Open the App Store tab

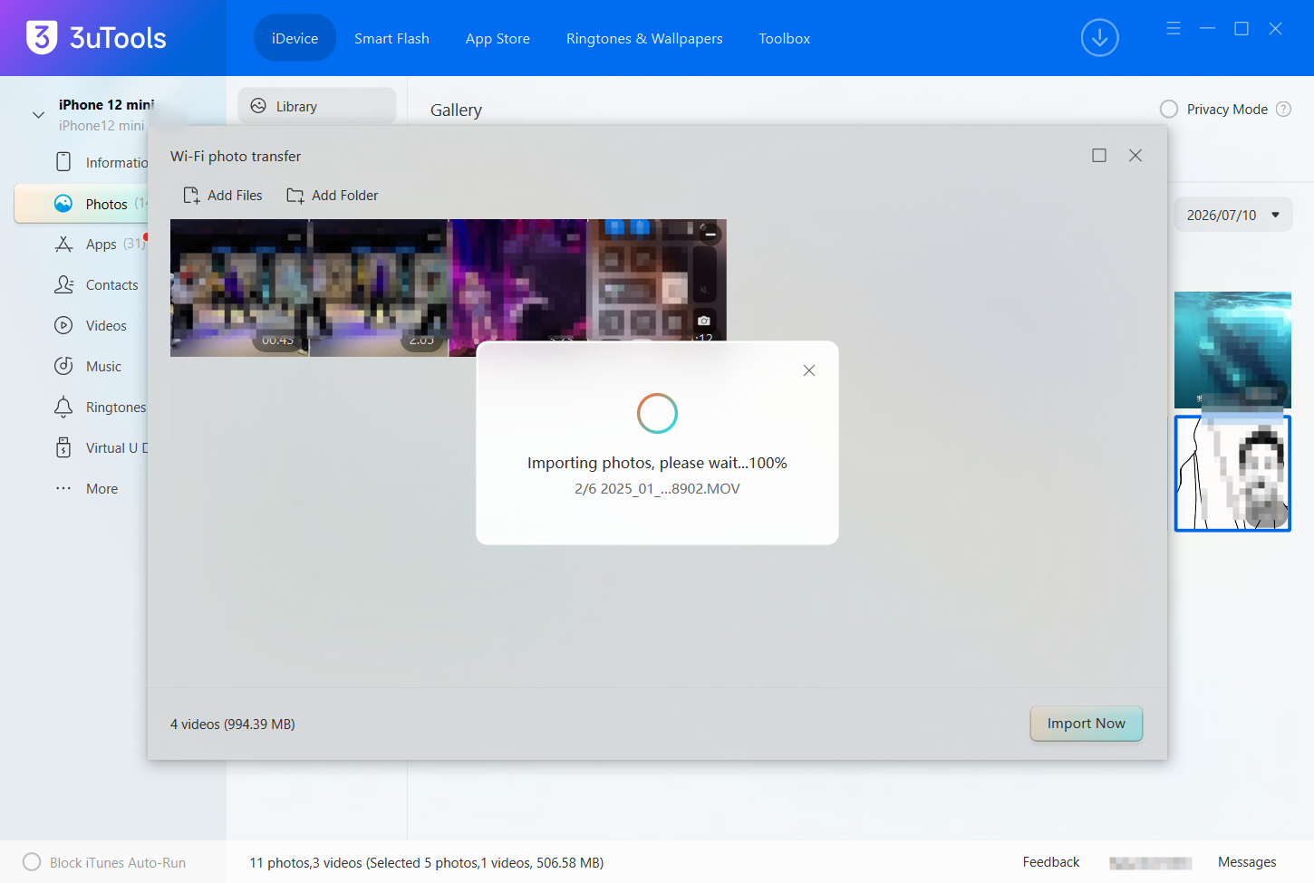point(498,38)
